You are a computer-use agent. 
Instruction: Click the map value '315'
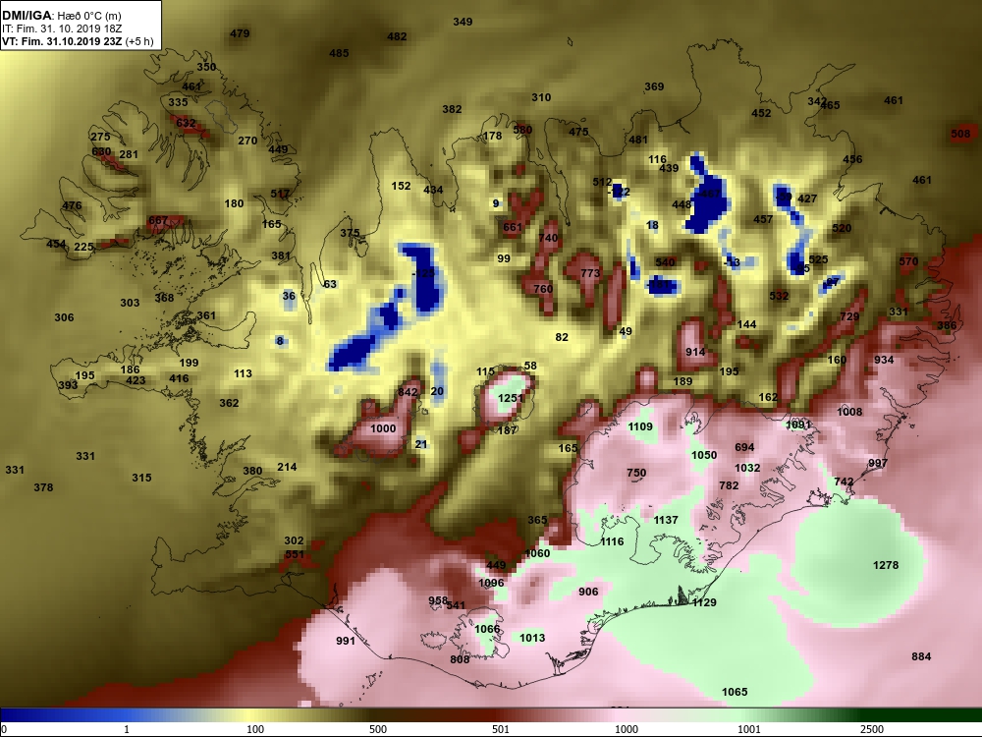[141, 478]
